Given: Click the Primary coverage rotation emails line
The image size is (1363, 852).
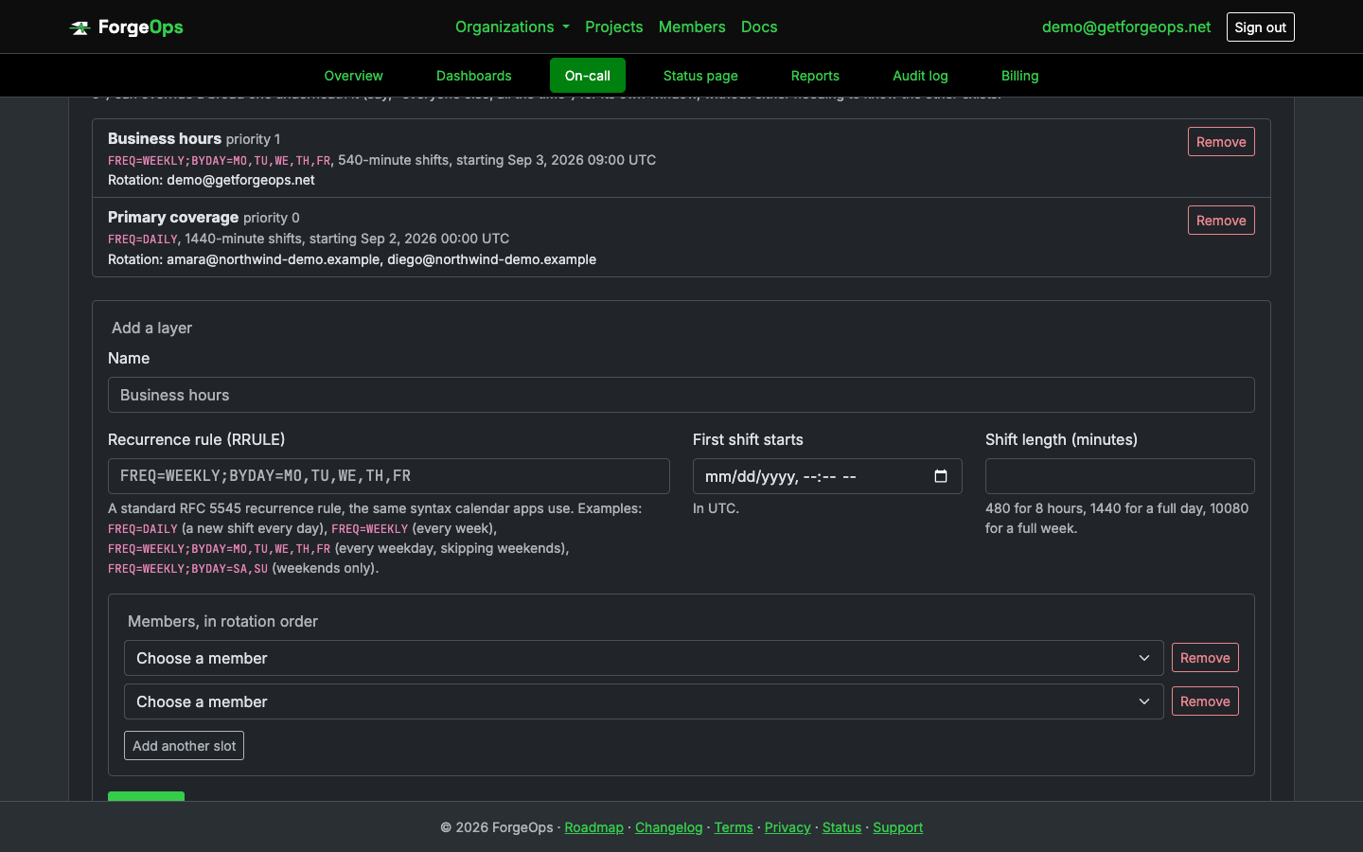Looking at the screenshot, I should coord(352,259).
